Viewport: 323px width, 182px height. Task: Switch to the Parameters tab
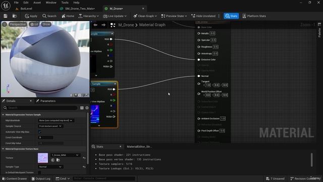coord(46,101)
